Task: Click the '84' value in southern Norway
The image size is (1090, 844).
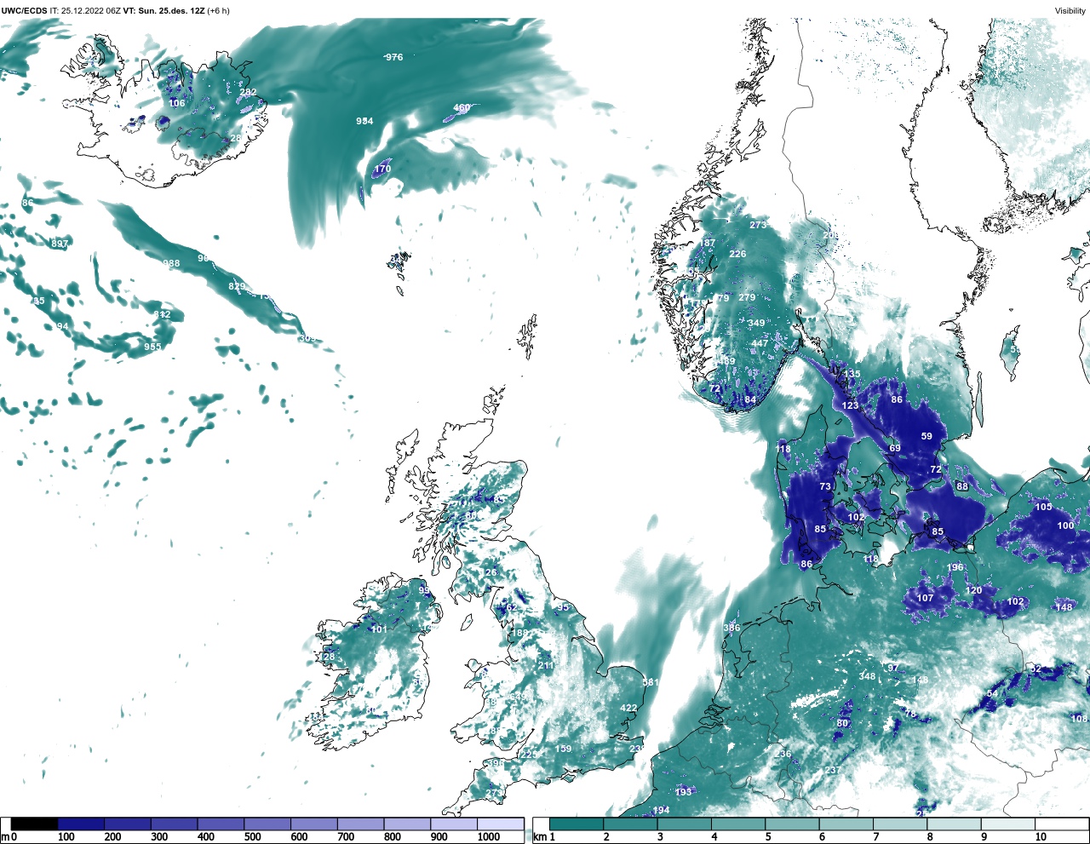Action: point(750,400)
